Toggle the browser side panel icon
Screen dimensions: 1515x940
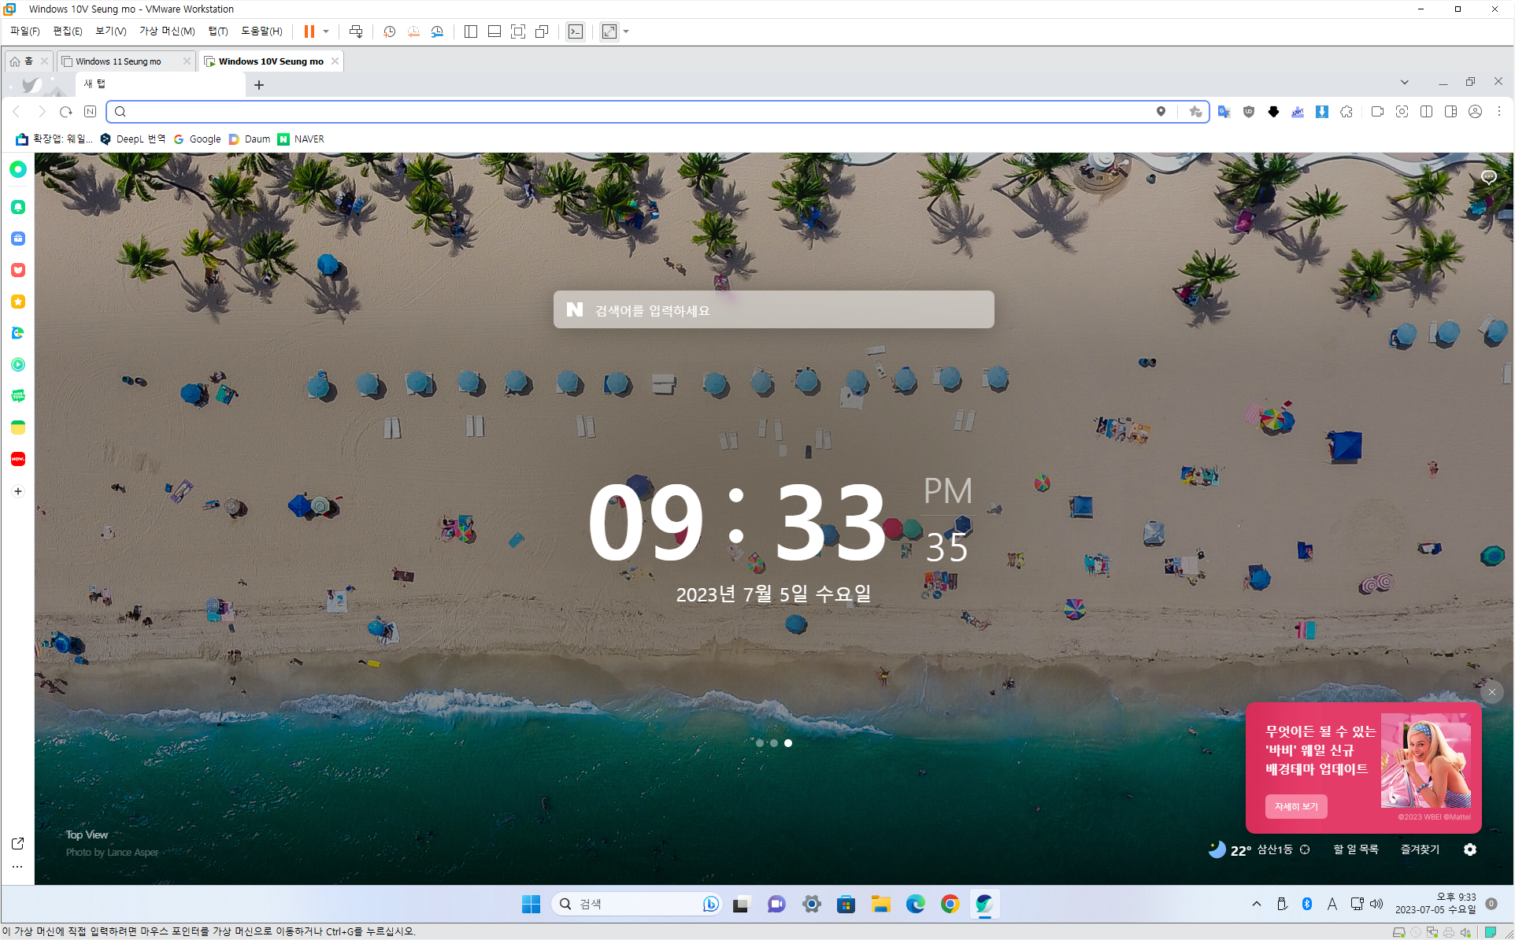click(x=1450, y=112)
